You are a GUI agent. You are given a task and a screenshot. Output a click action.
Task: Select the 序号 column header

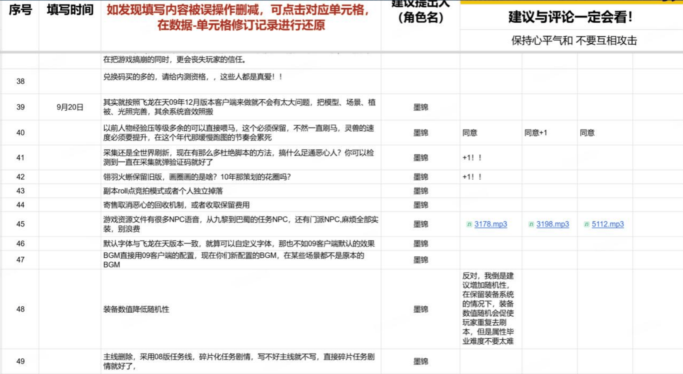(20, 10)
